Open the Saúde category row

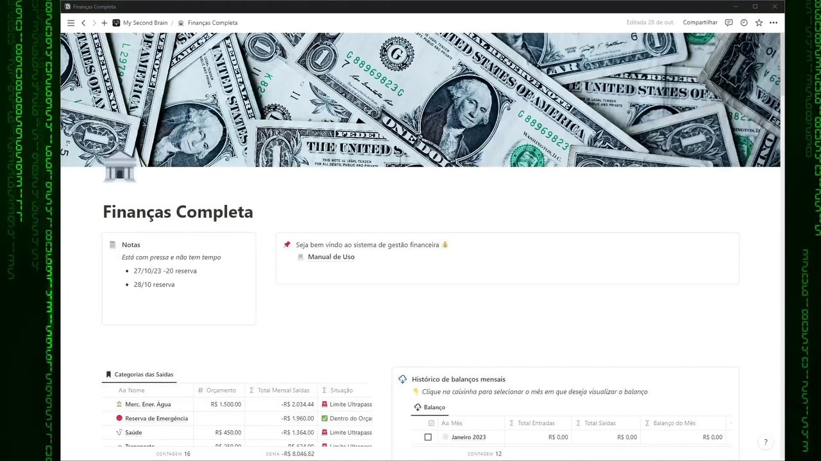[133, 432]
